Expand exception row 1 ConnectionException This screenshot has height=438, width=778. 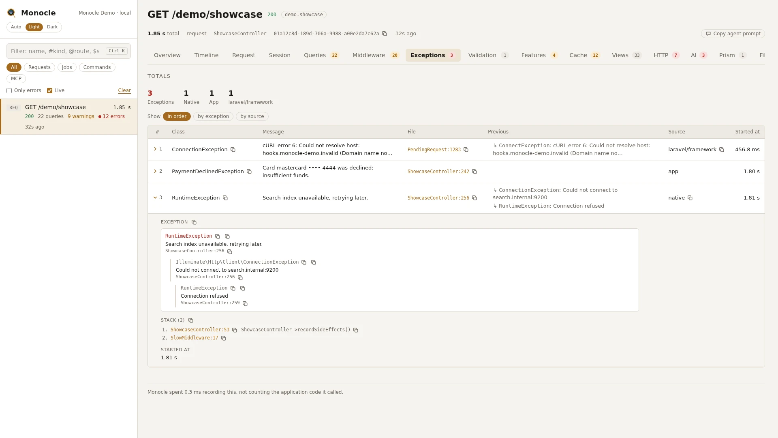155,149
